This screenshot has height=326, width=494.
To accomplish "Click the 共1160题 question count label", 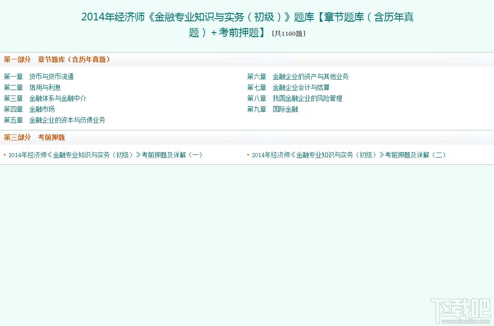I will (288, 34).
